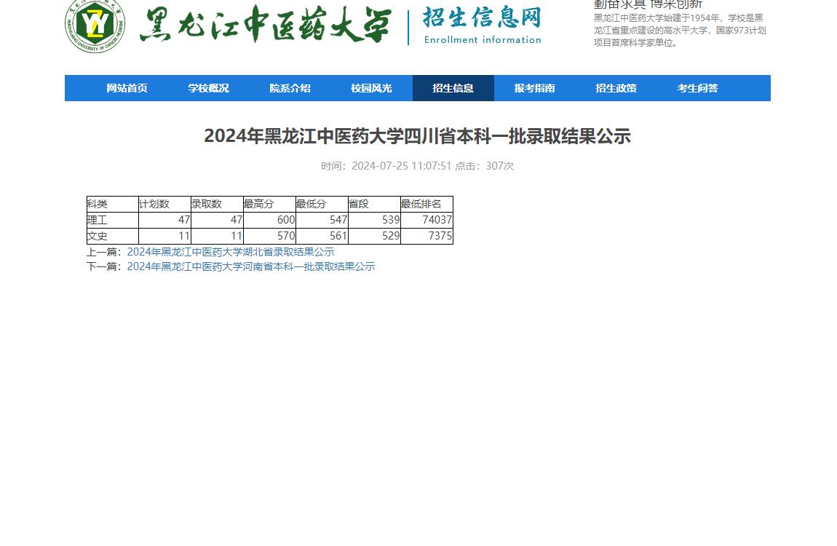
Task: Click the highlighted 招生信息 tab
Action: [x=453, y=88]
